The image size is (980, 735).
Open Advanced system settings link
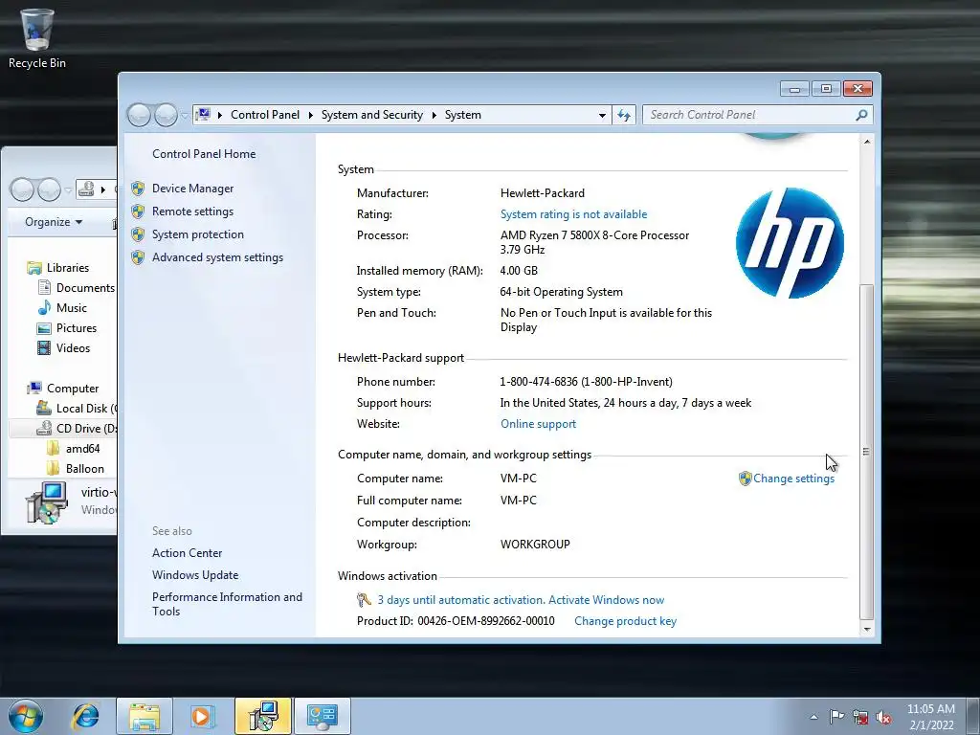click(x=217, y=257)
